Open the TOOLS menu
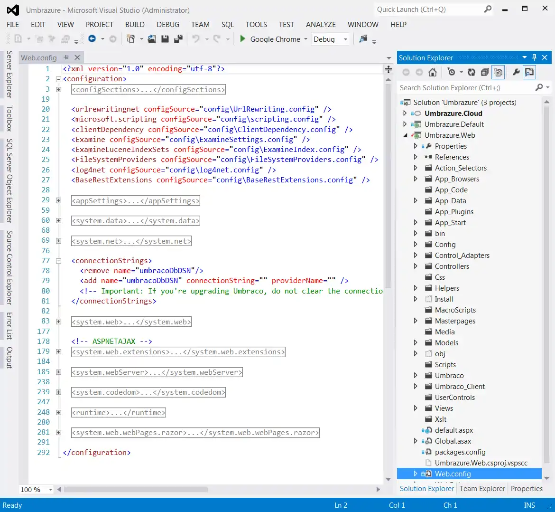 point(256,24)
